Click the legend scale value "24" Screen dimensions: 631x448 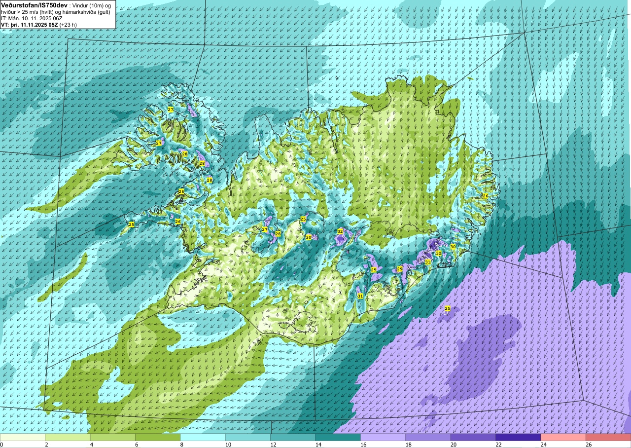pyautogui.click(x=544, y=445)
